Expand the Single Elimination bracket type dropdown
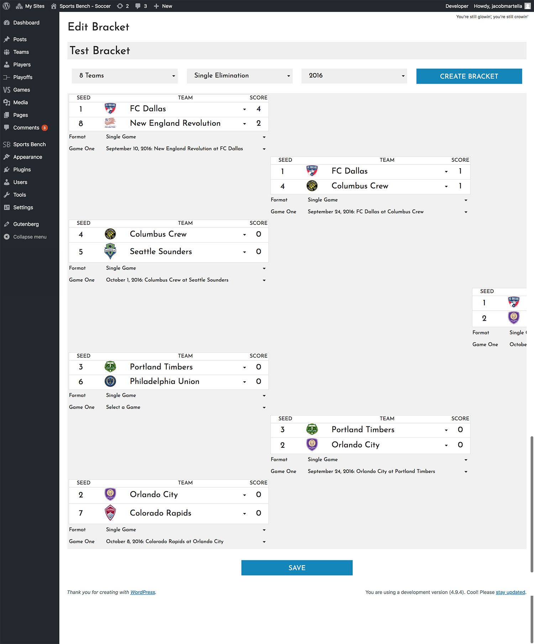The height and width of the screenshot is (644, 534). point(240,76)
